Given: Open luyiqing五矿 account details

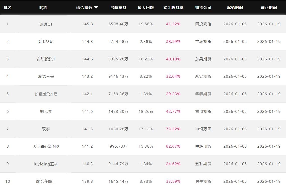Looking at the screenshot, I should click(46, 164).
